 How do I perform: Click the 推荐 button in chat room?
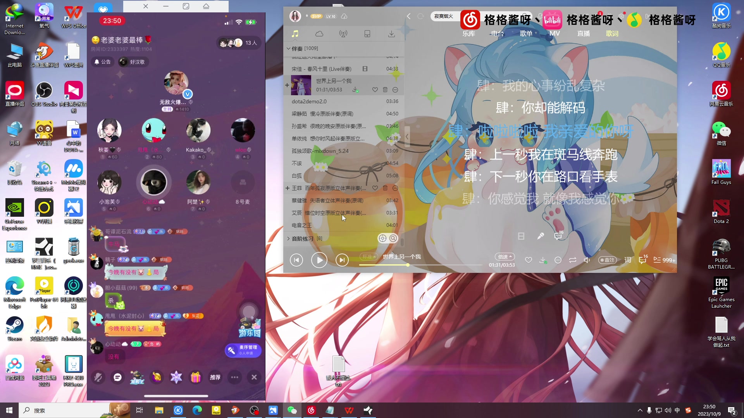coord(215,377)
